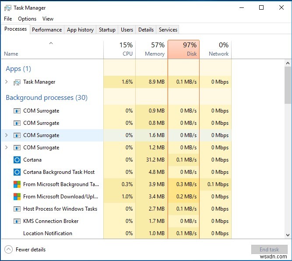Click the scrollbar down arrow
Image resolution: width=292 pixels, height=261 pixels.
point(288,235)
